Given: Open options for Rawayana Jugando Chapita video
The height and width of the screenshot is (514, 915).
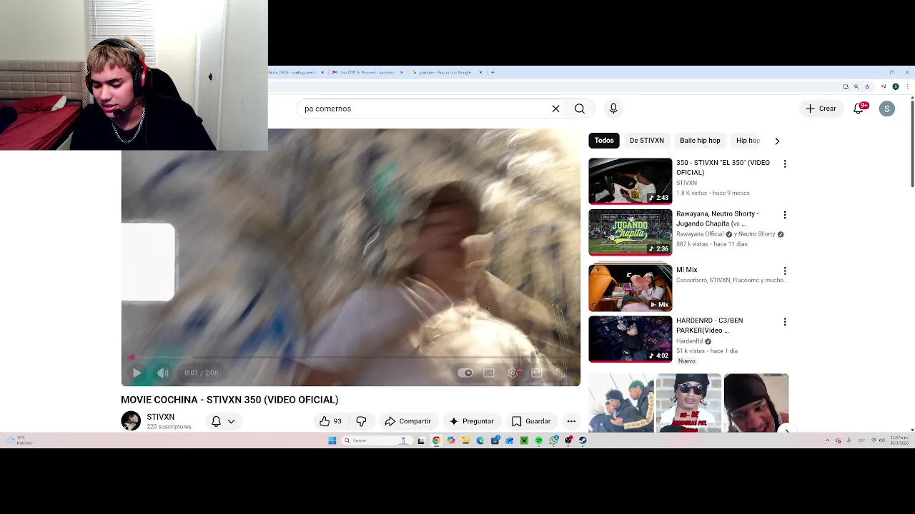Looking at the screenshot, I should [x=785, y=215].
